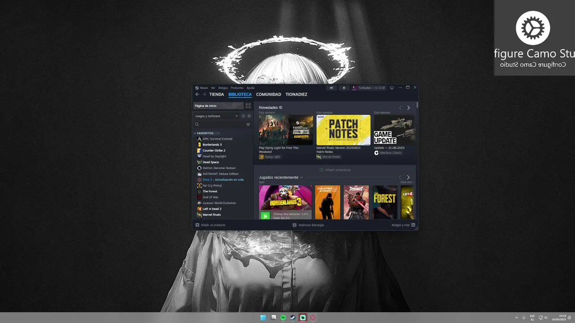Viewport: 575px width, 323px height.
Task: Click the Steam forward navigation arrow
Action: 204,95
